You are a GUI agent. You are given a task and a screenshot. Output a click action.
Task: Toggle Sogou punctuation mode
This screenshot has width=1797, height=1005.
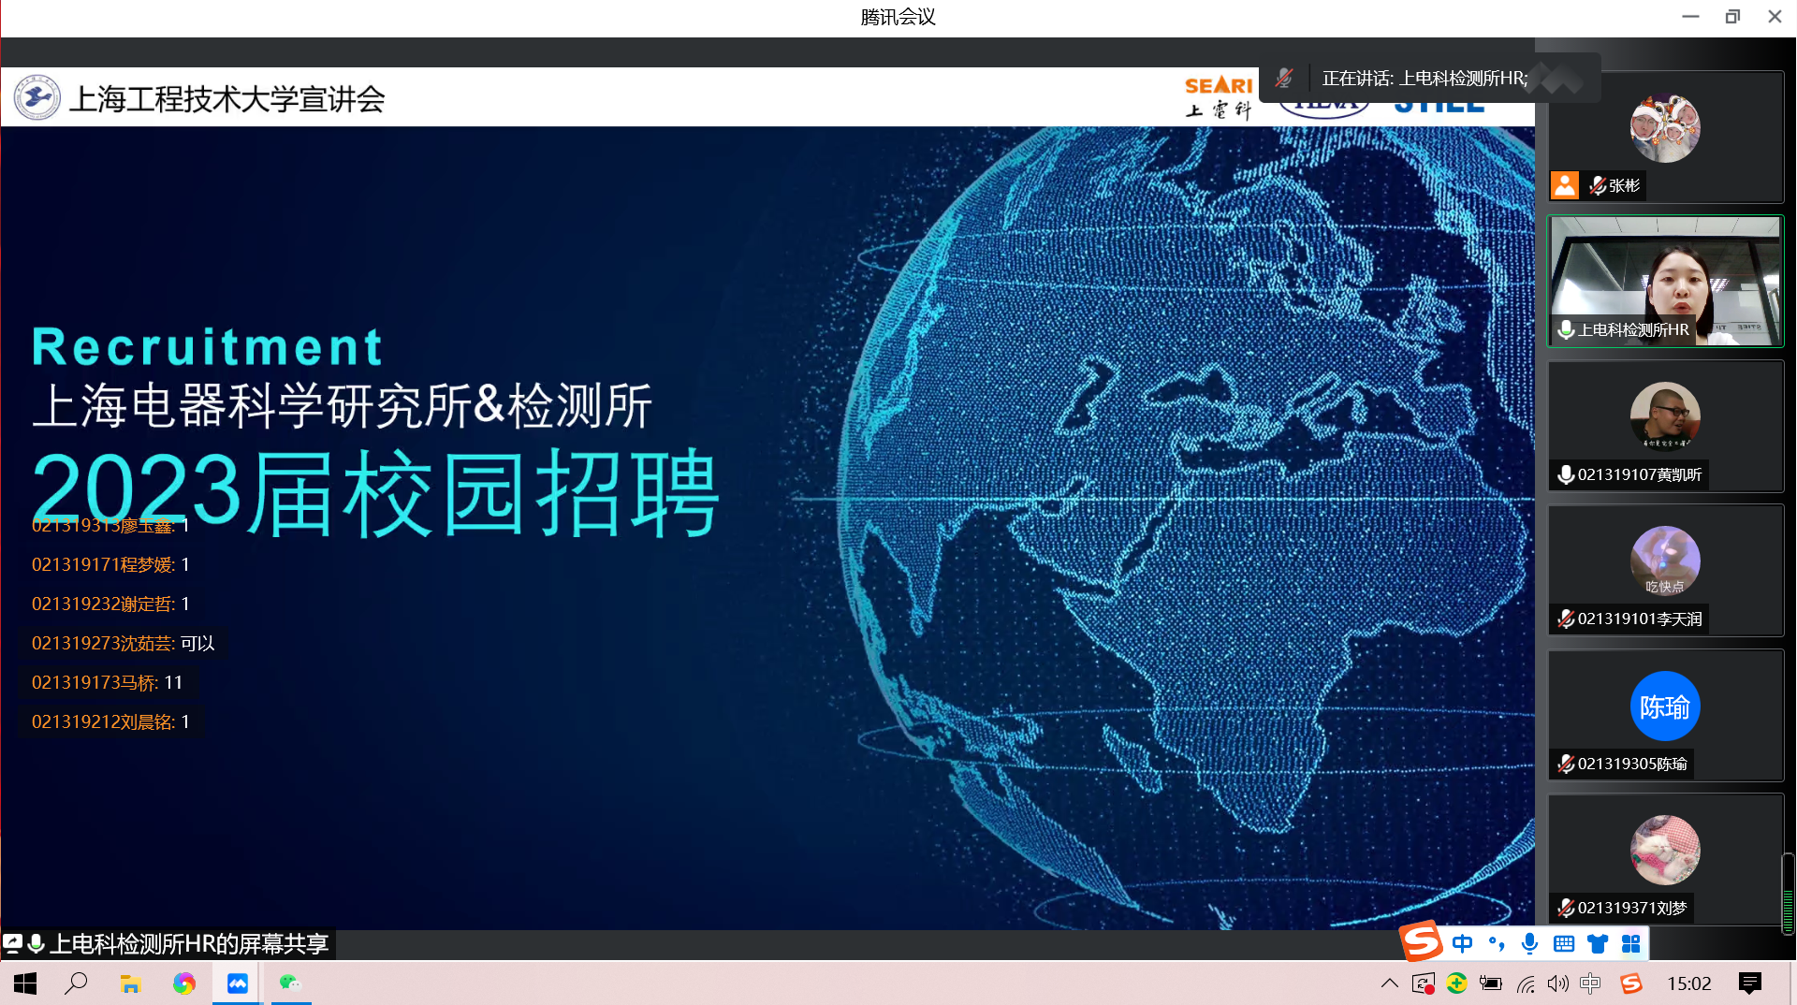point(1496,943)
